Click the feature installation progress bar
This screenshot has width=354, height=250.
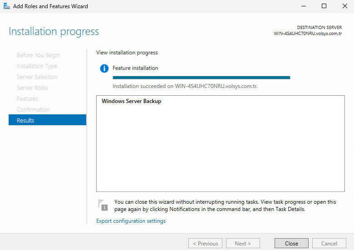[201, 78]
